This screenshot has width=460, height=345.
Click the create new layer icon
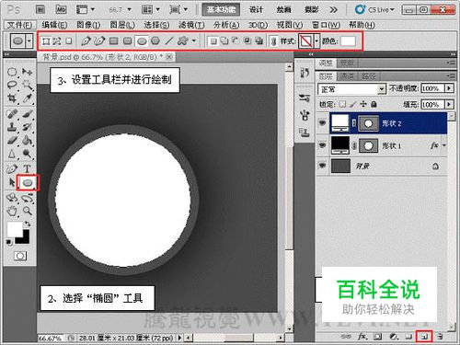[424, 337]
